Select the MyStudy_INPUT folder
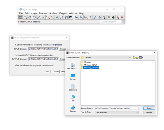 [x=91, y=65]
